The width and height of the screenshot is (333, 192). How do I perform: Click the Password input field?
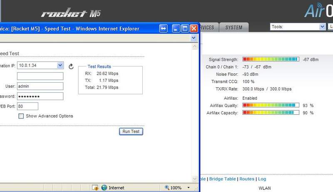tap(40, 96)
